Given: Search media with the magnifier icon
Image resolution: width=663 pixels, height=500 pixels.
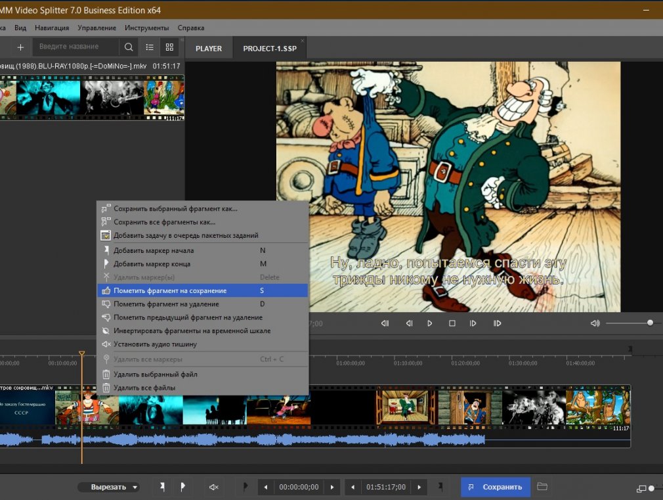Looking at the screenshot, I should pyautogui.click(x=129, y=47).
